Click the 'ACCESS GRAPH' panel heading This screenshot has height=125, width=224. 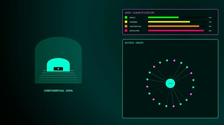point(134,43)
